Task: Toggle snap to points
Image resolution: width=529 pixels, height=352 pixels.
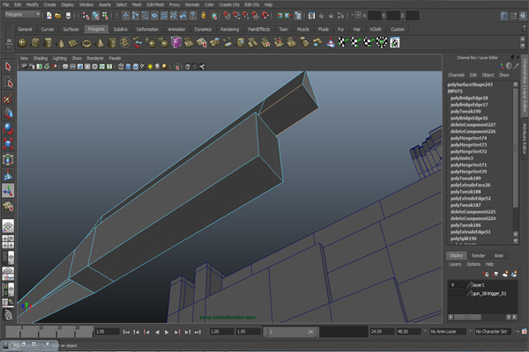Action: (246, 16)
